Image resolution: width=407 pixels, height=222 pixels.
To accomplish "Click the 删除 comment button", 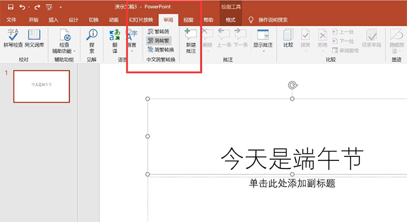I will (x=208, y=38).
